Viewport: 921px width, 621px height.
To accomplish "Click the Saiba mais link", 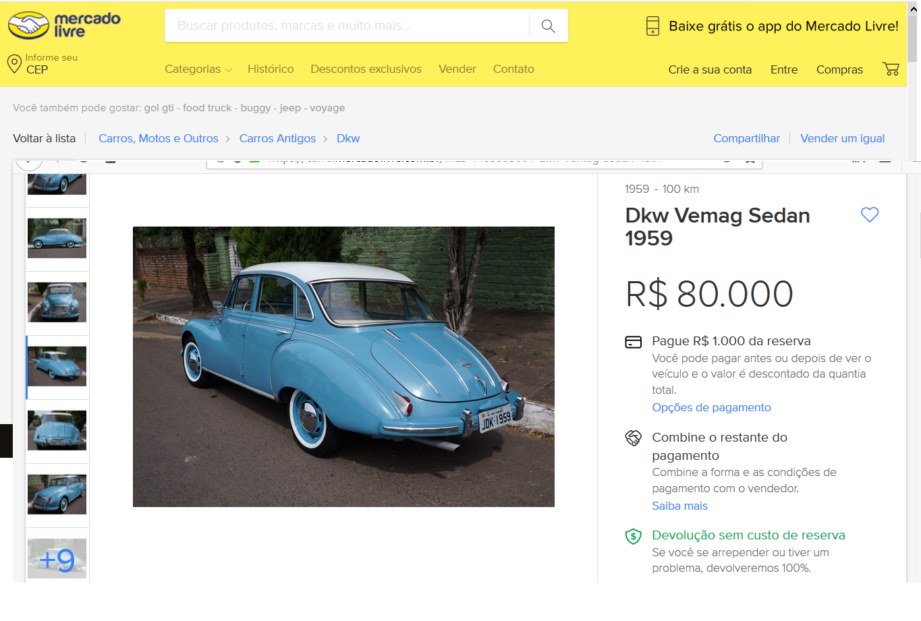I will 679,506.
